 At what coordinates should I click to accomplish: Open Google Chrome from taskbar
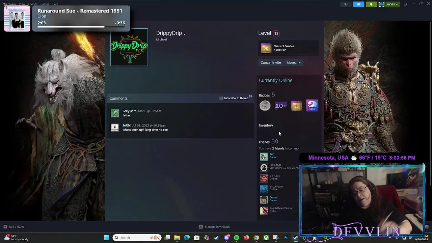(256, 238)
